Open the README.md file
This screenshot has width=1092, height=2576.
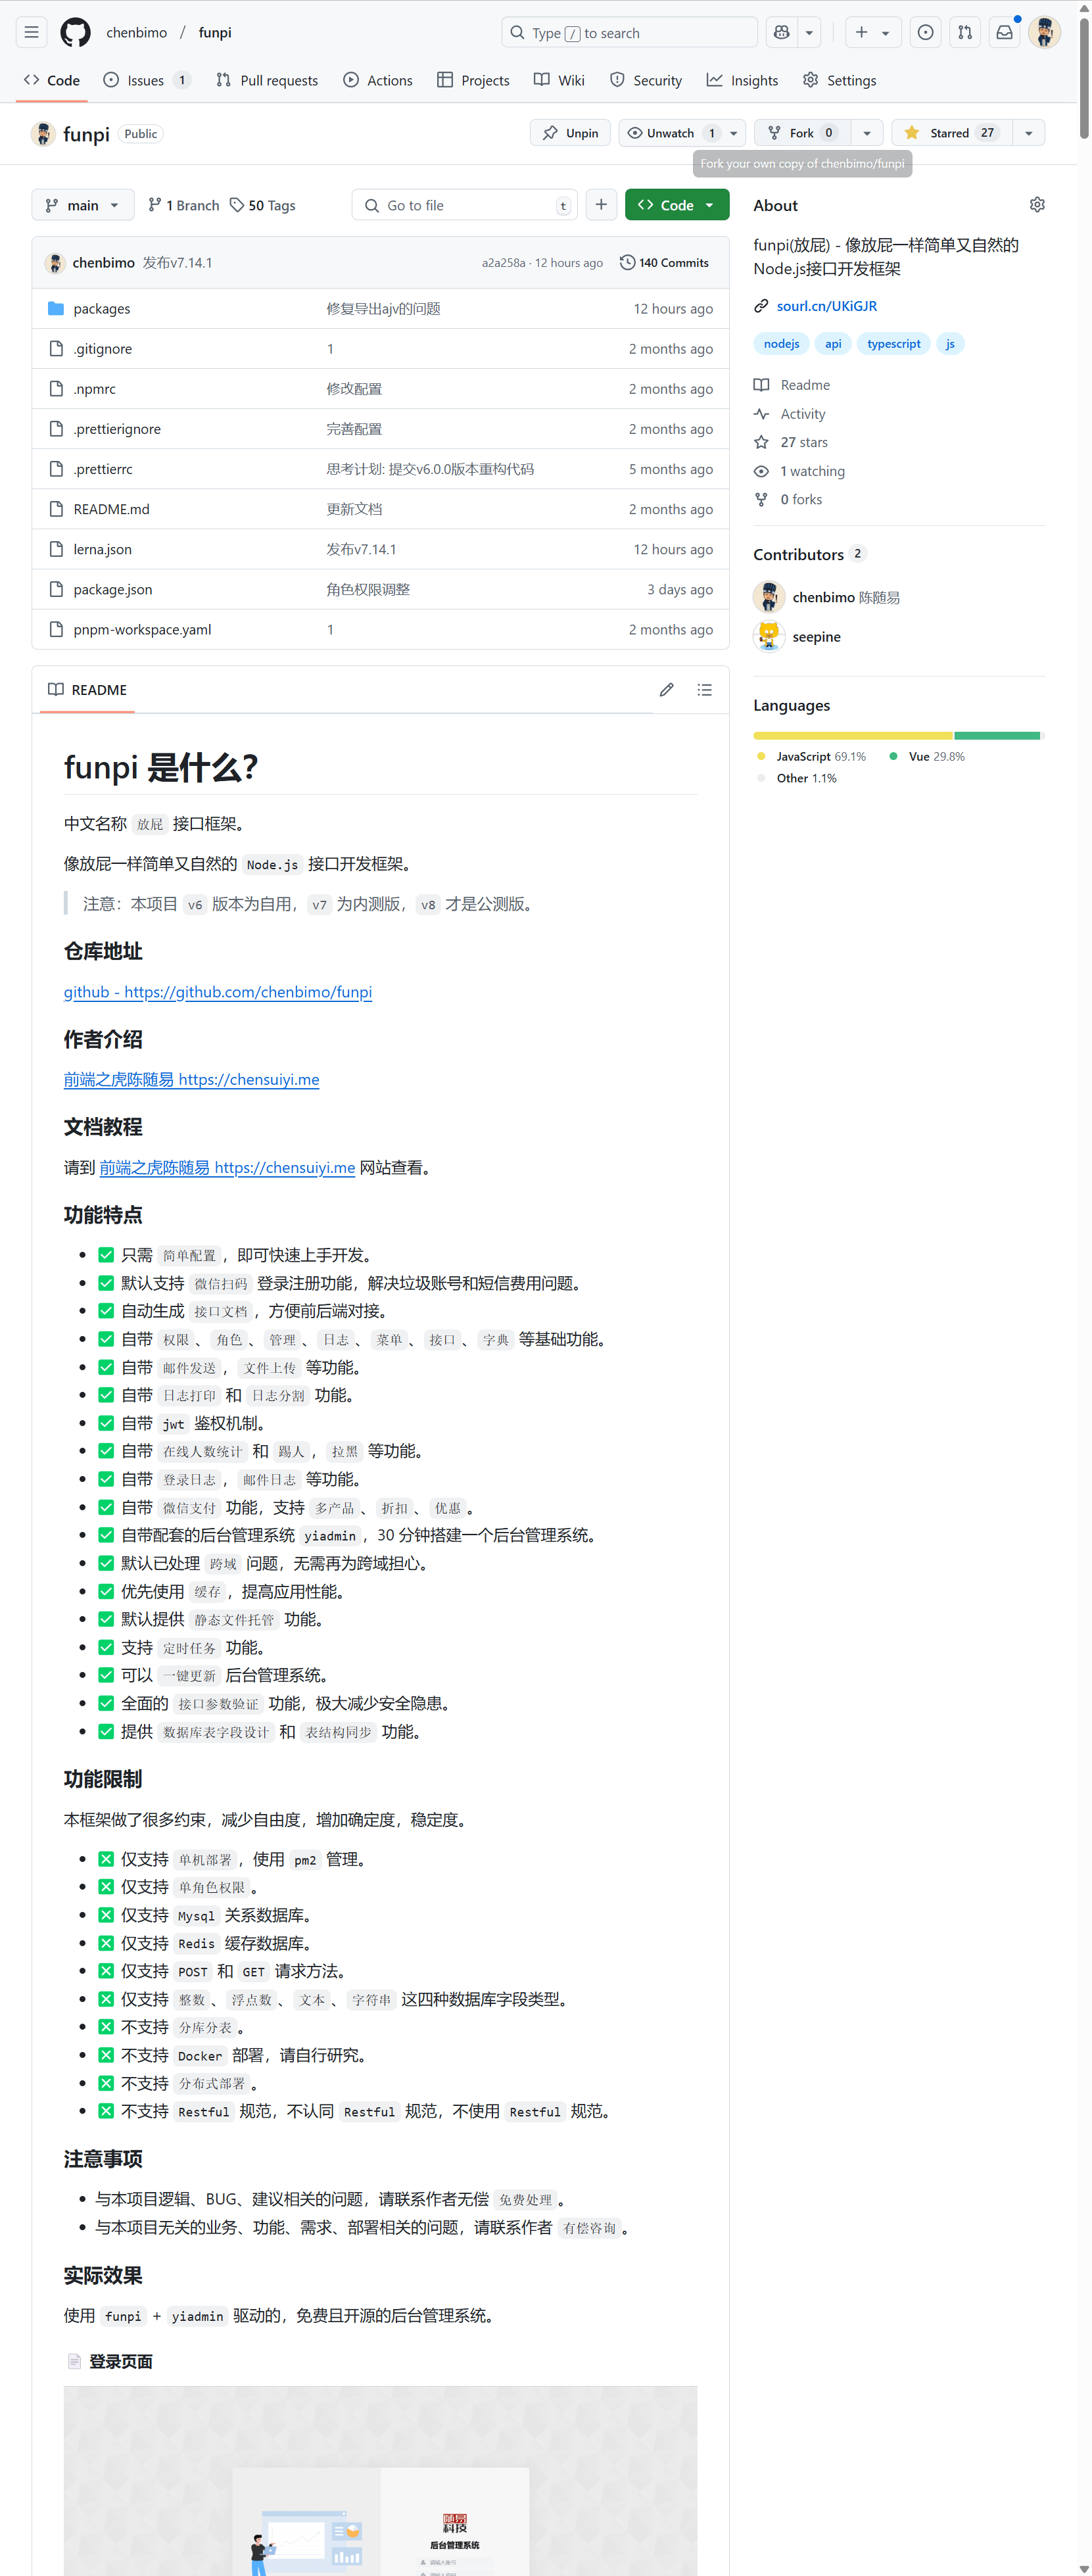[x=111, y=509]
